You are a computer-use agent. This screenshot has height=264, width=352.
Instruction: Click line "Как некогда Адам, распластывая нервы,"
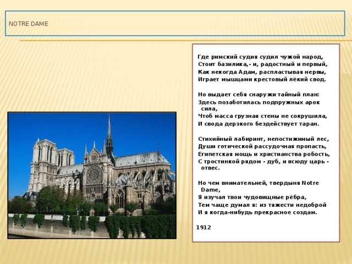coord(262,72)
